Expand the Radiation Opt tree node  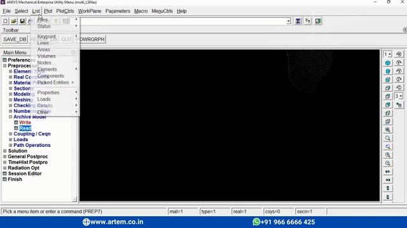4,168
